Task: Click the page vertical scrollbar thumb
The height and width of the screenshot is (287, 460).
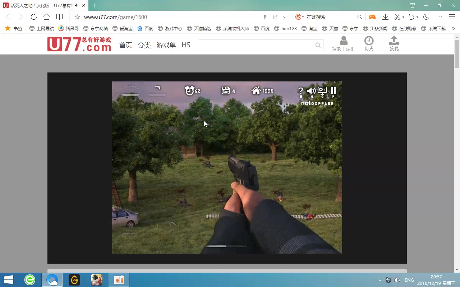Action: point(457,54)
